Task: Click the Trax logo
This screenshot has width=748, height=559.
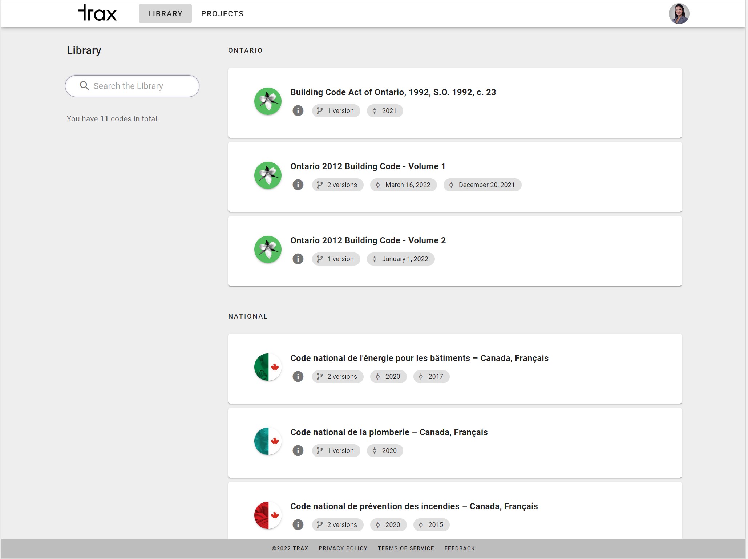Action: [97, 13]
